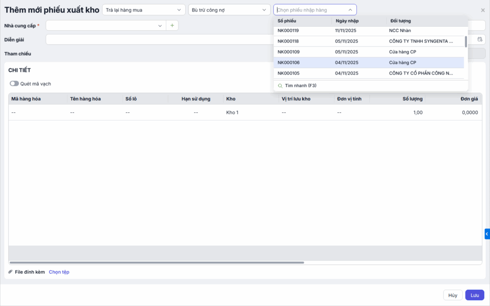Click the Số phiếu column header
This screenshot has width=490, height=306.
click(302, 21)
